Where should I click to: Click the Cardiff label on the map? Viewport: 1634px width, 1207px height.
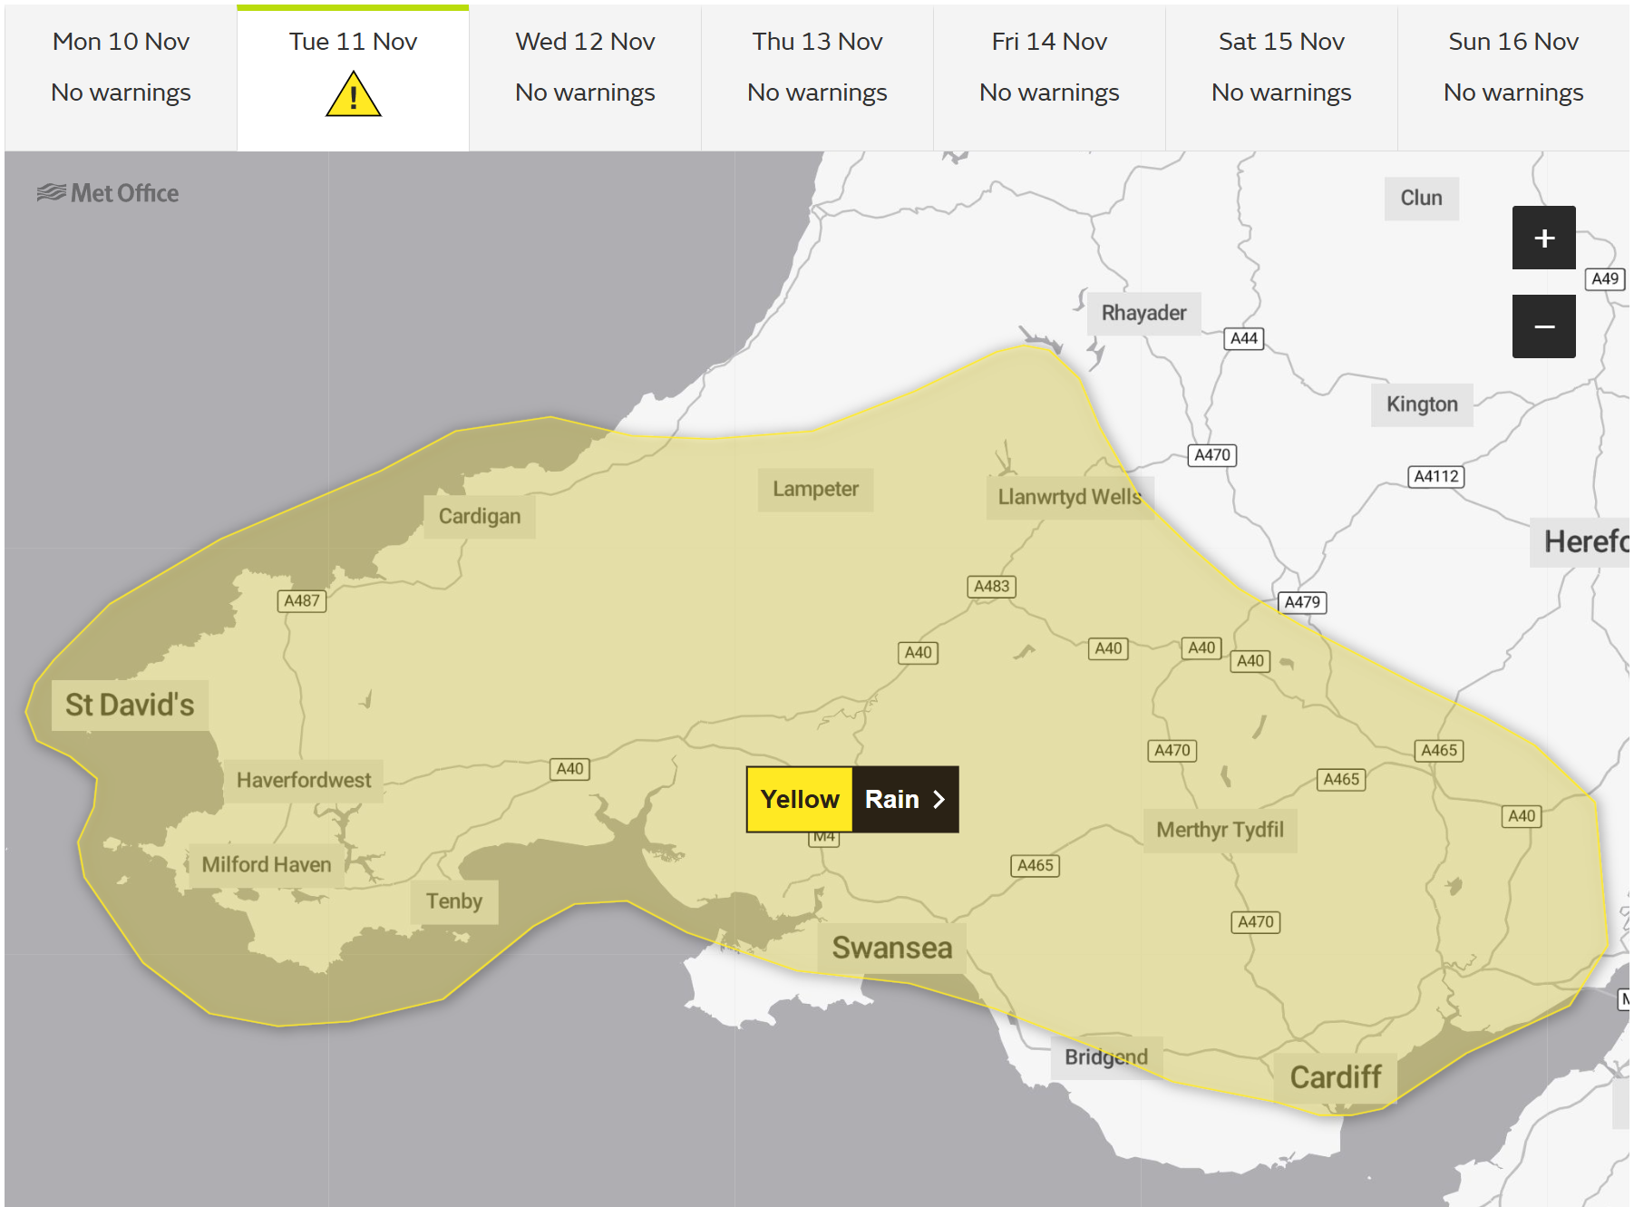[1335, 1077]
